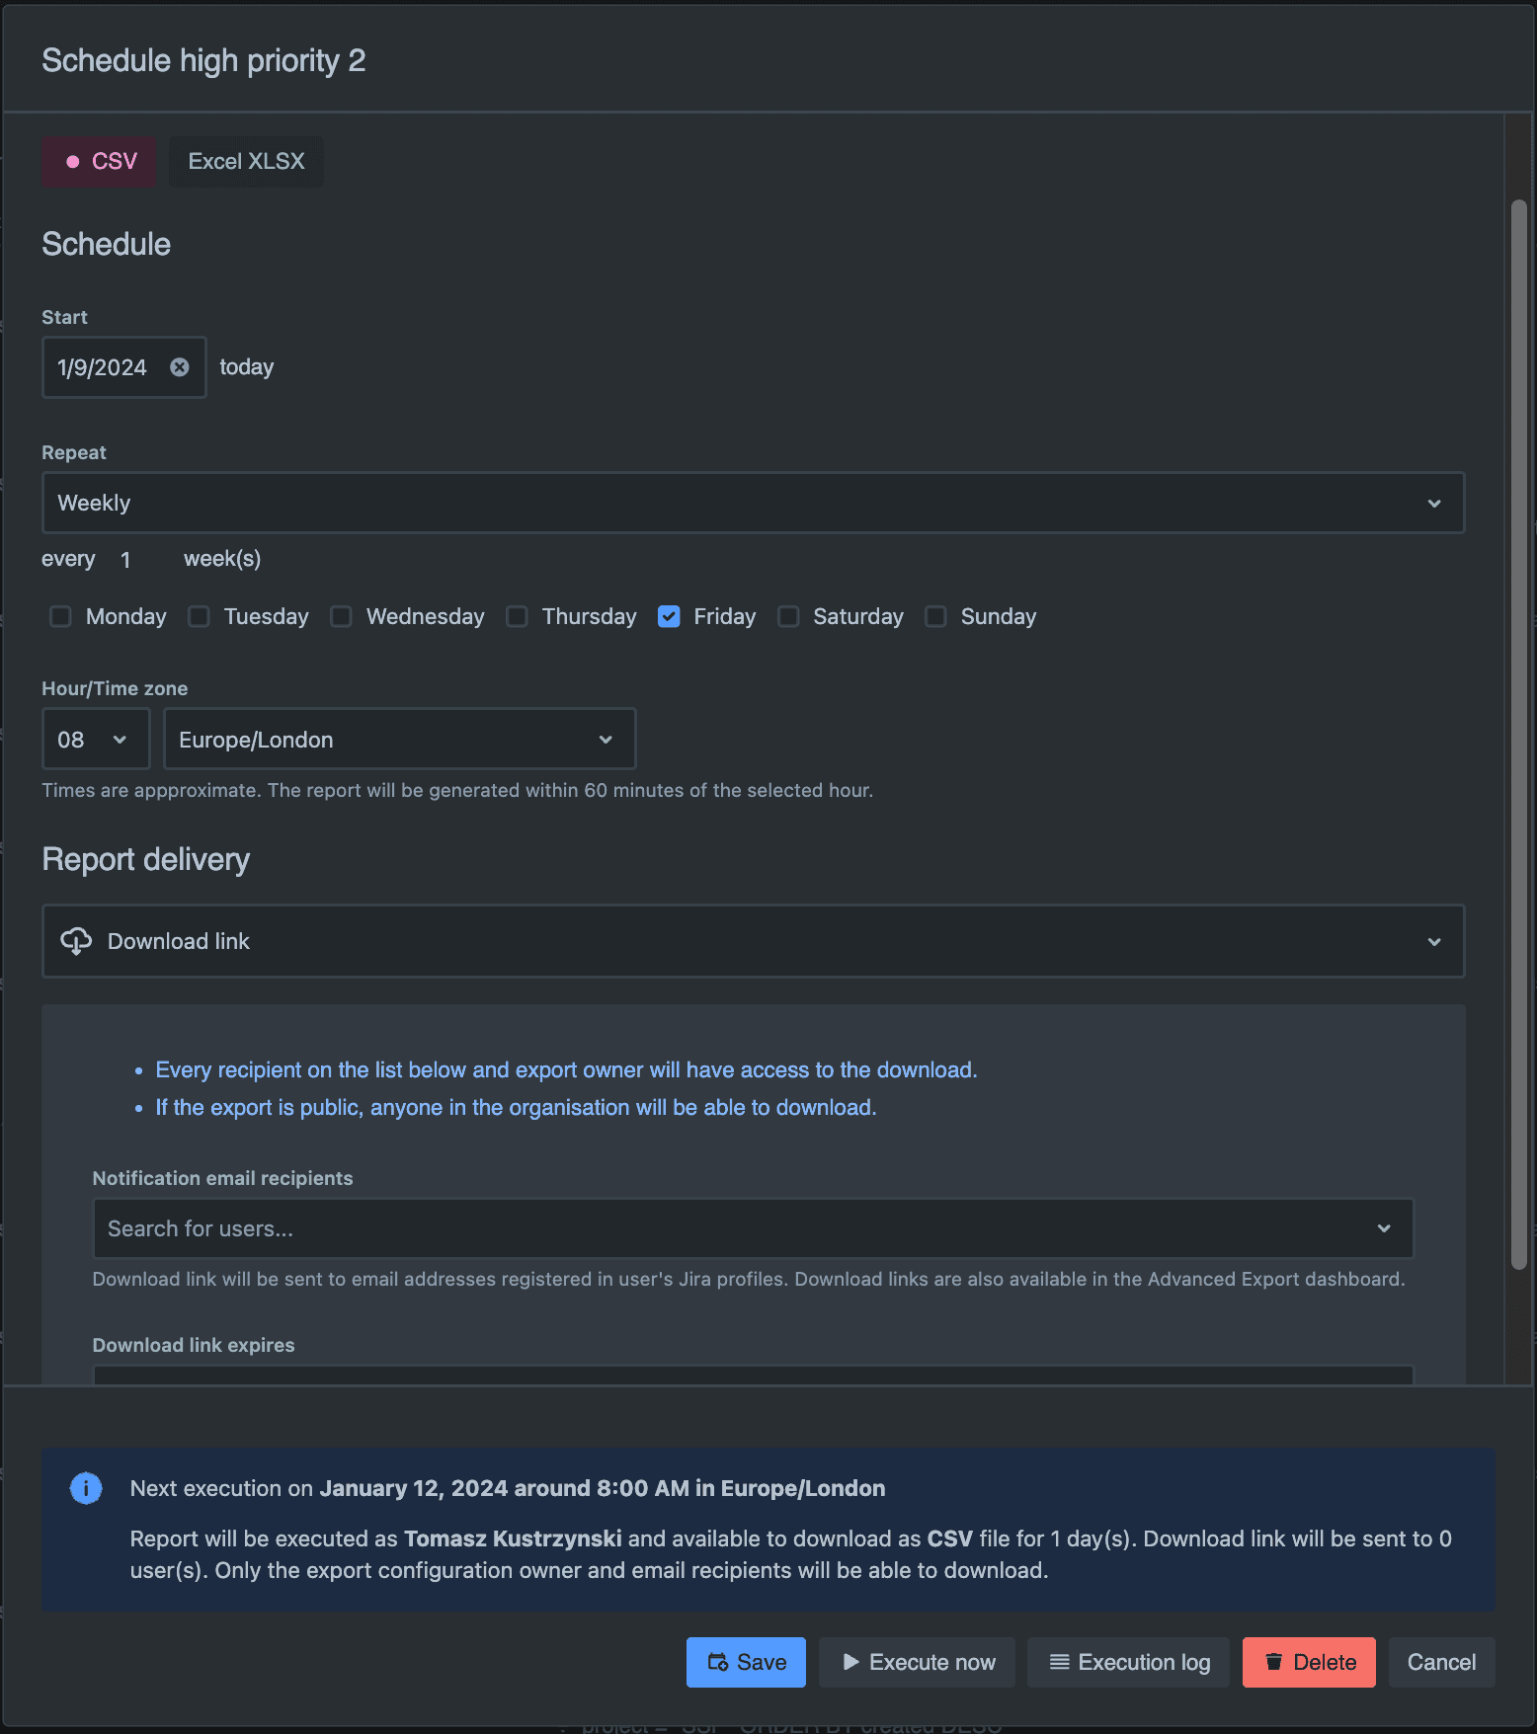Open the Execution log
This screenshot has height=1734, width=1537.
pyautogui.click(x=1128, y=1662)
